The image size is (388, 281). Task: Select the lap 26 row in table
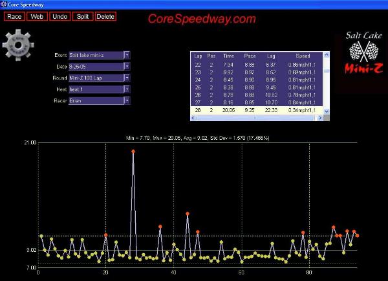[x=257, y=95]
